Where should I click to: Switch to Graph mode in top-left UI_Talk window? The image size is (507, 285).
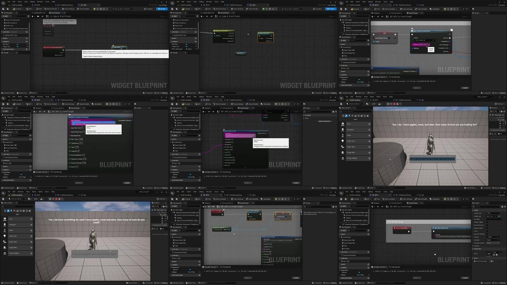162,9
